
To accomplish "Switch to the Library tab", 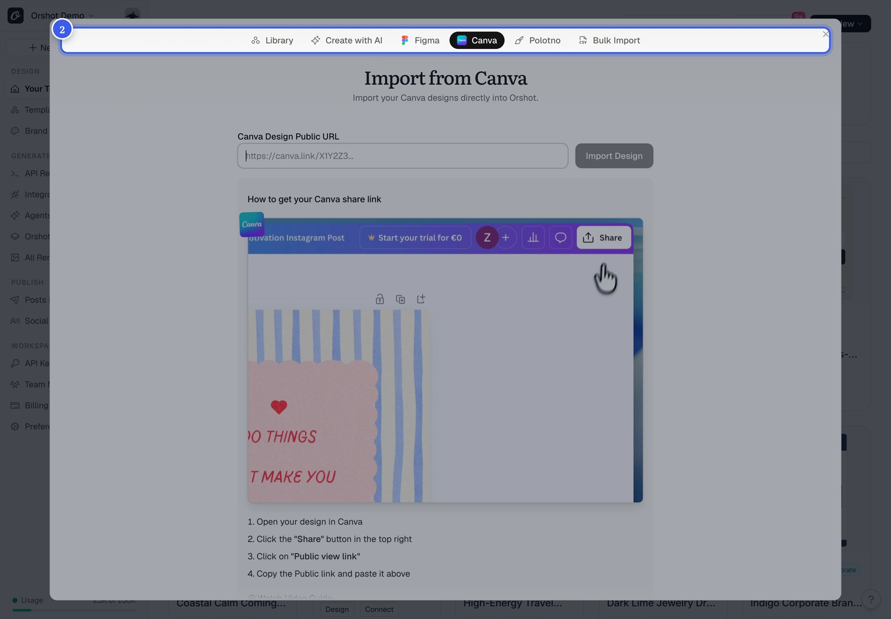I will pyautogui.click(x=272, y=40).
